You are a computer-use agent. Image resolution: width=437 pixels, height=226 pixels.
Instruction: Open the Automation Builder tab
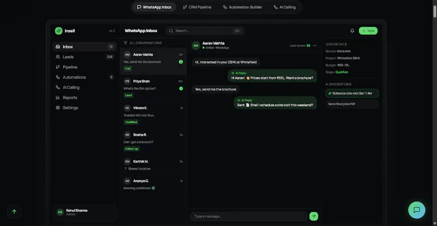pyautogui.click(x=243, y=7)
